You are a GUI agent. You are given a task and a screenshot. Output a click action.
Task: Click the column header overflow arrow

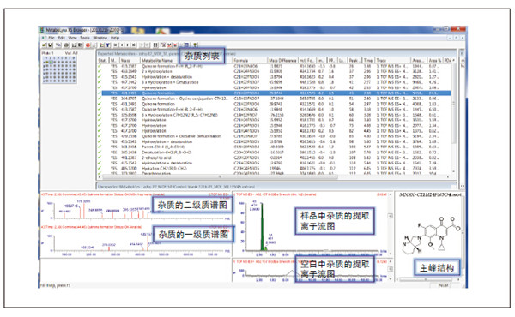tap(453, 60)
